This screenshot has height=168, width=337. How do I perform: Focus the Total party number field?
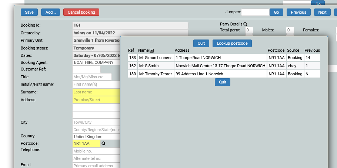pos(249,30)
